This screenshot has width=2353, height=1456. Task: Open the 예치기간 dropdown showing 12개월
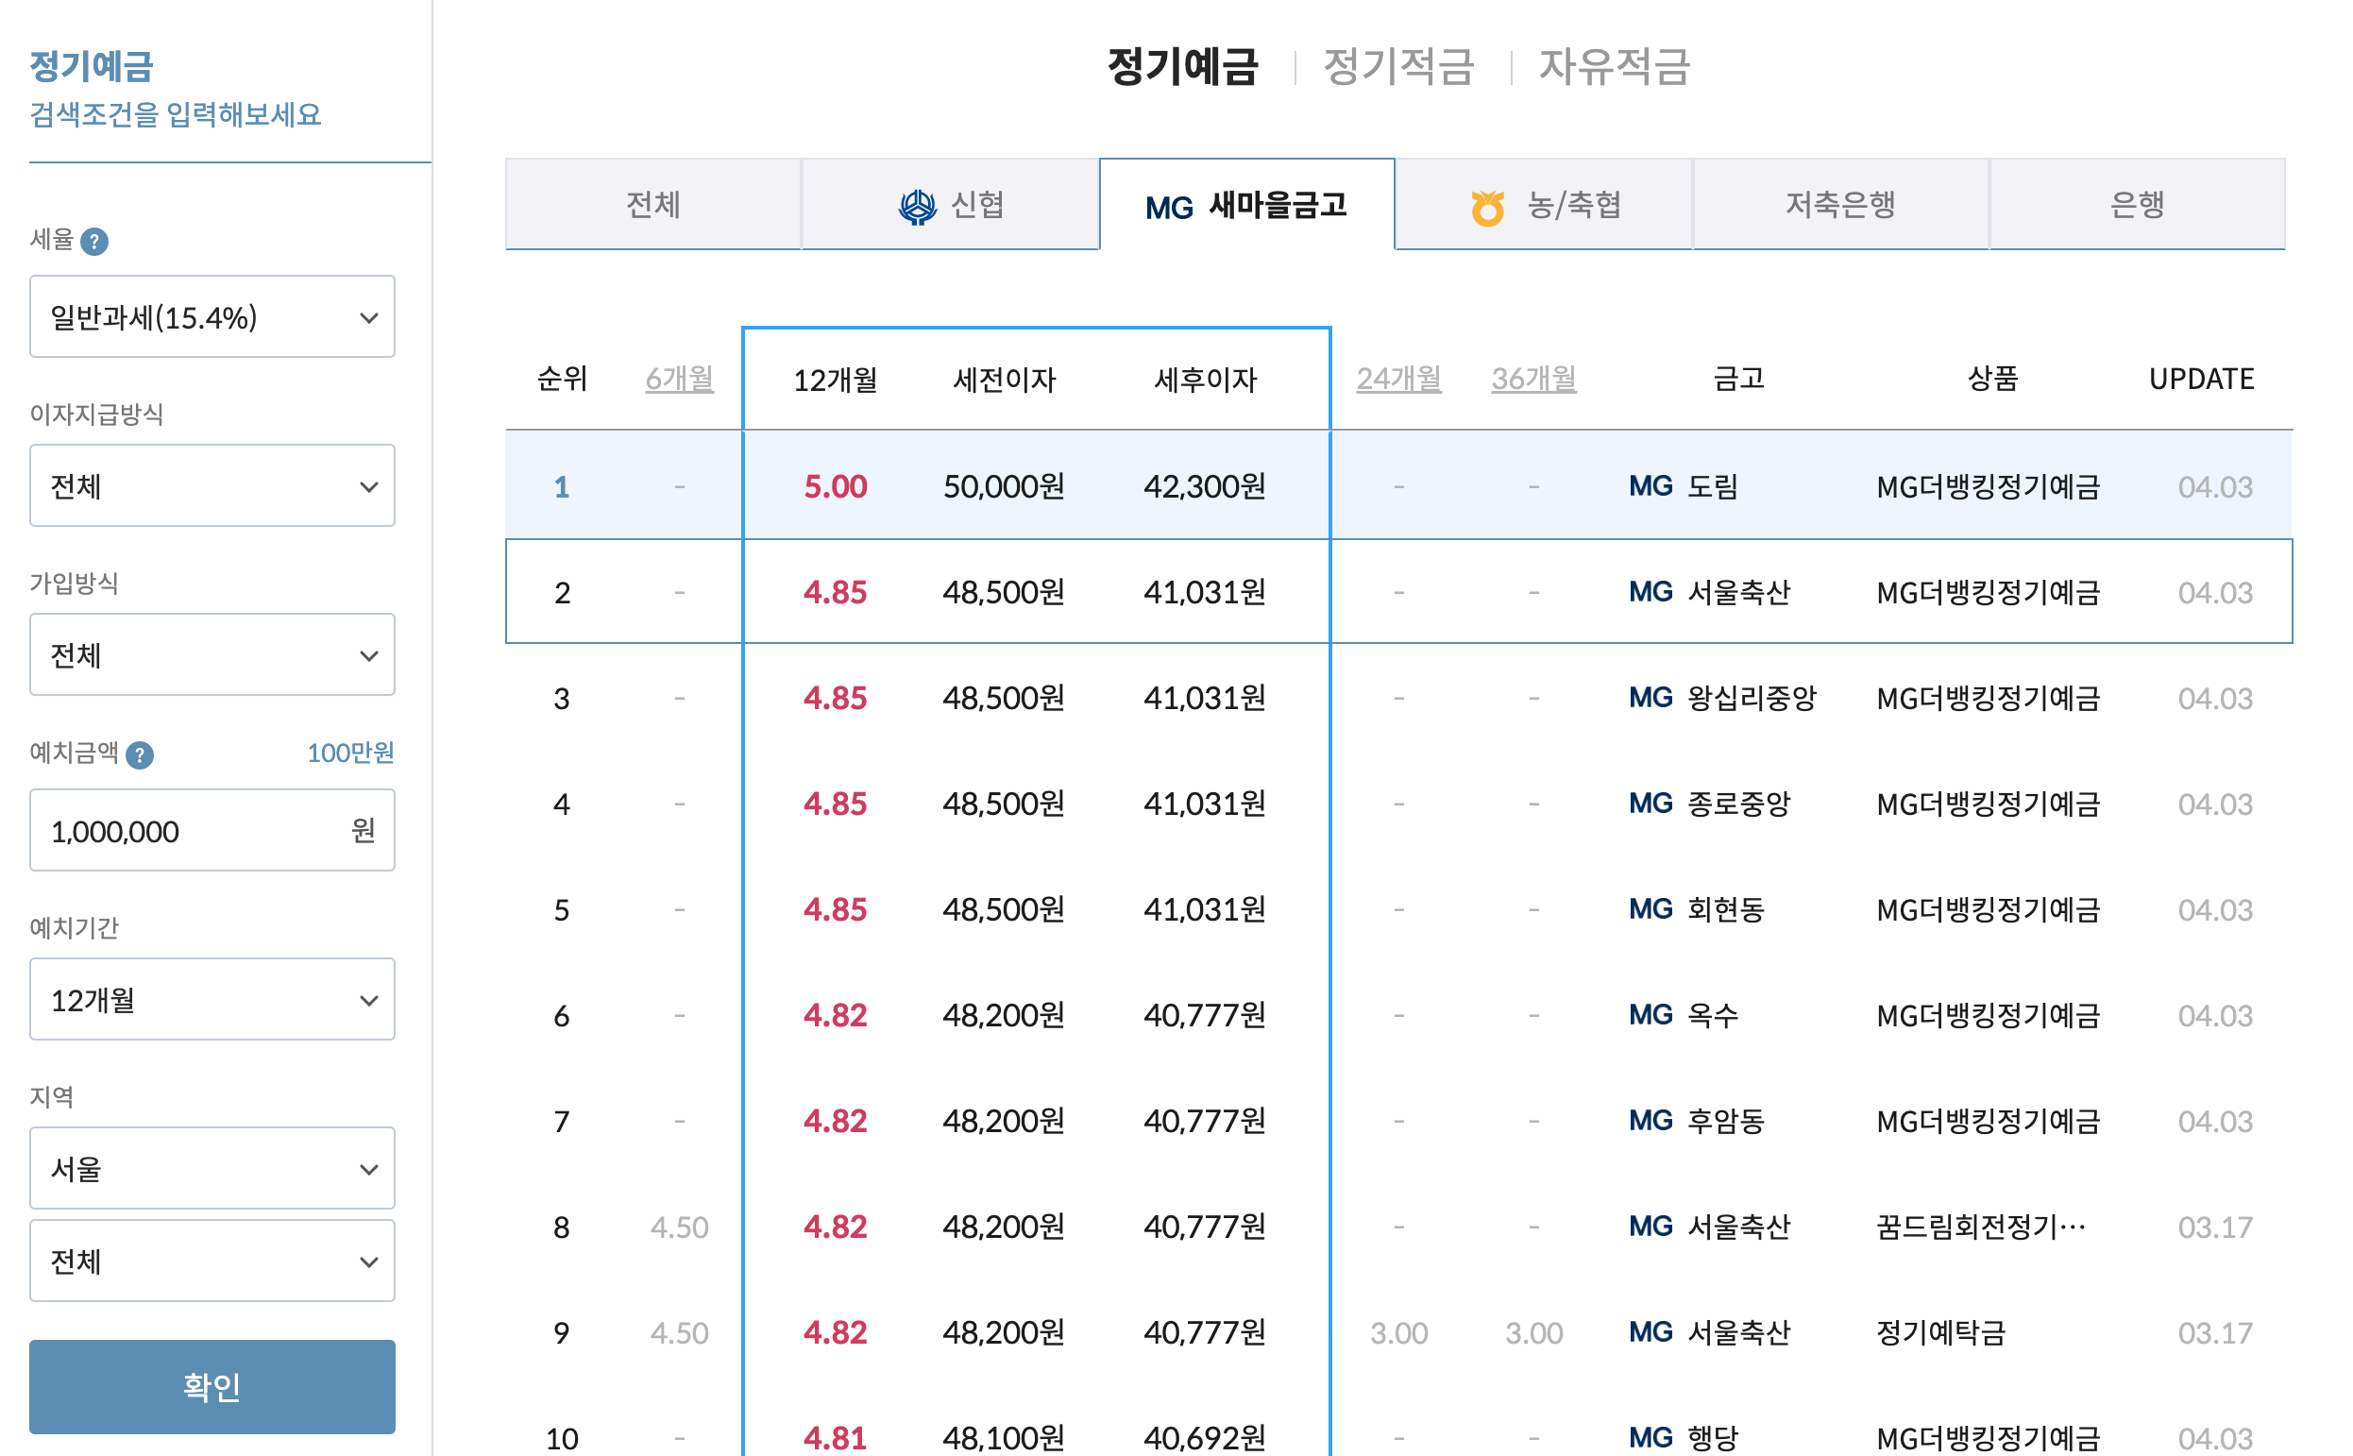point(212,1000)
